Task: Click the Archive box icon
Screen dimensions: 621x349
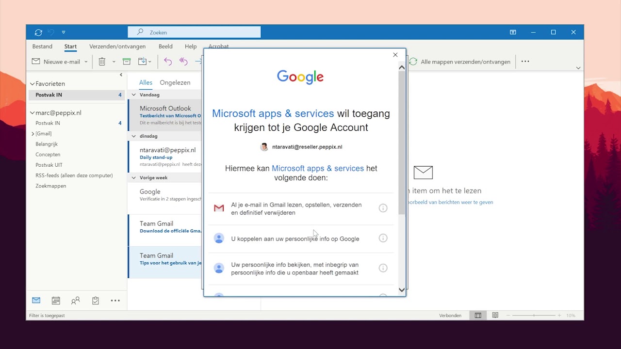Action: (x=127, y=62)
